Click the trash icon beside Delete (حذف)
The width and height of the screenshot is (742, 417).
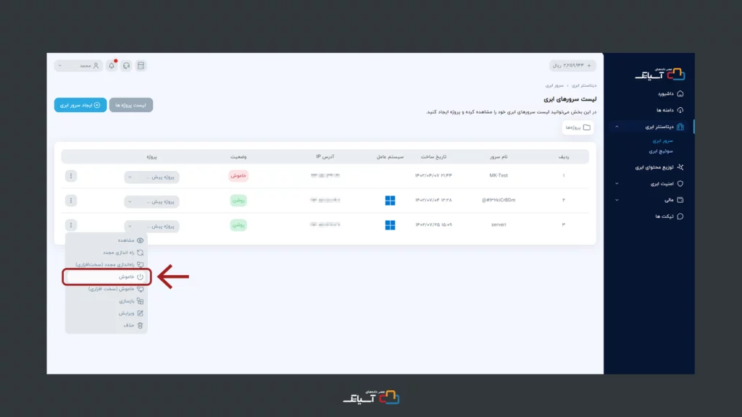point(140,325)
